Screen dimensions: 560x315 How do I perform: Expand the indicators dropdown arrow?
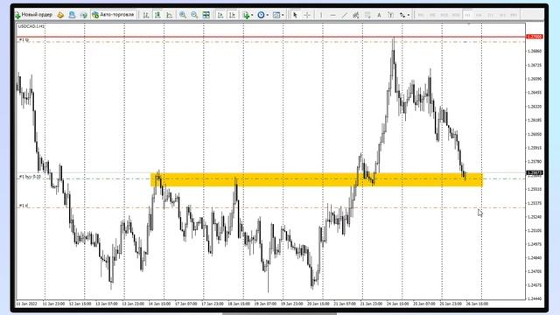click(x=252, y=16)
